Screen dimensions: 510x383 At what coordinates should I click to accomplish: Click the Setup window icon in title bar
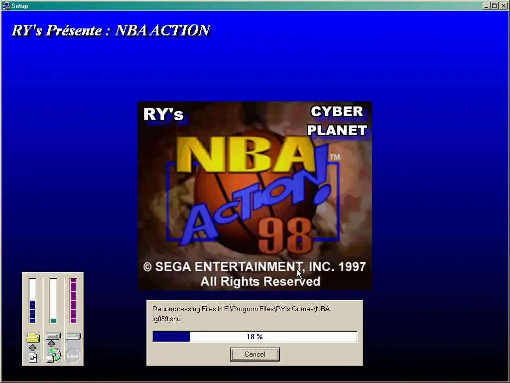pyautogui.click(x=6, y=5)
